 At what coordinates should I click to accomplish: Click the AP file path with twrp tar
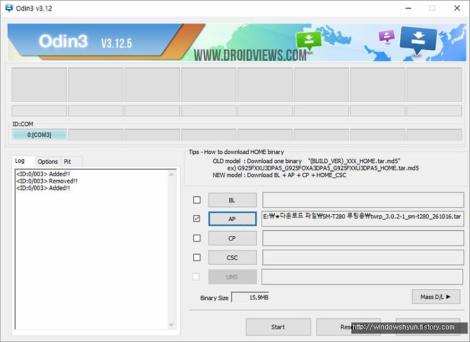coord(363,218)
